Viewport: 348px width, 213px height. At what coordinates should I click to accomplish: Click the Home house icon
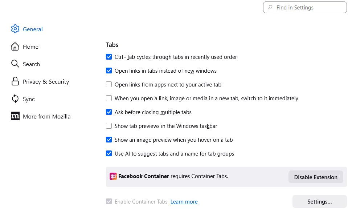[15, 47]
